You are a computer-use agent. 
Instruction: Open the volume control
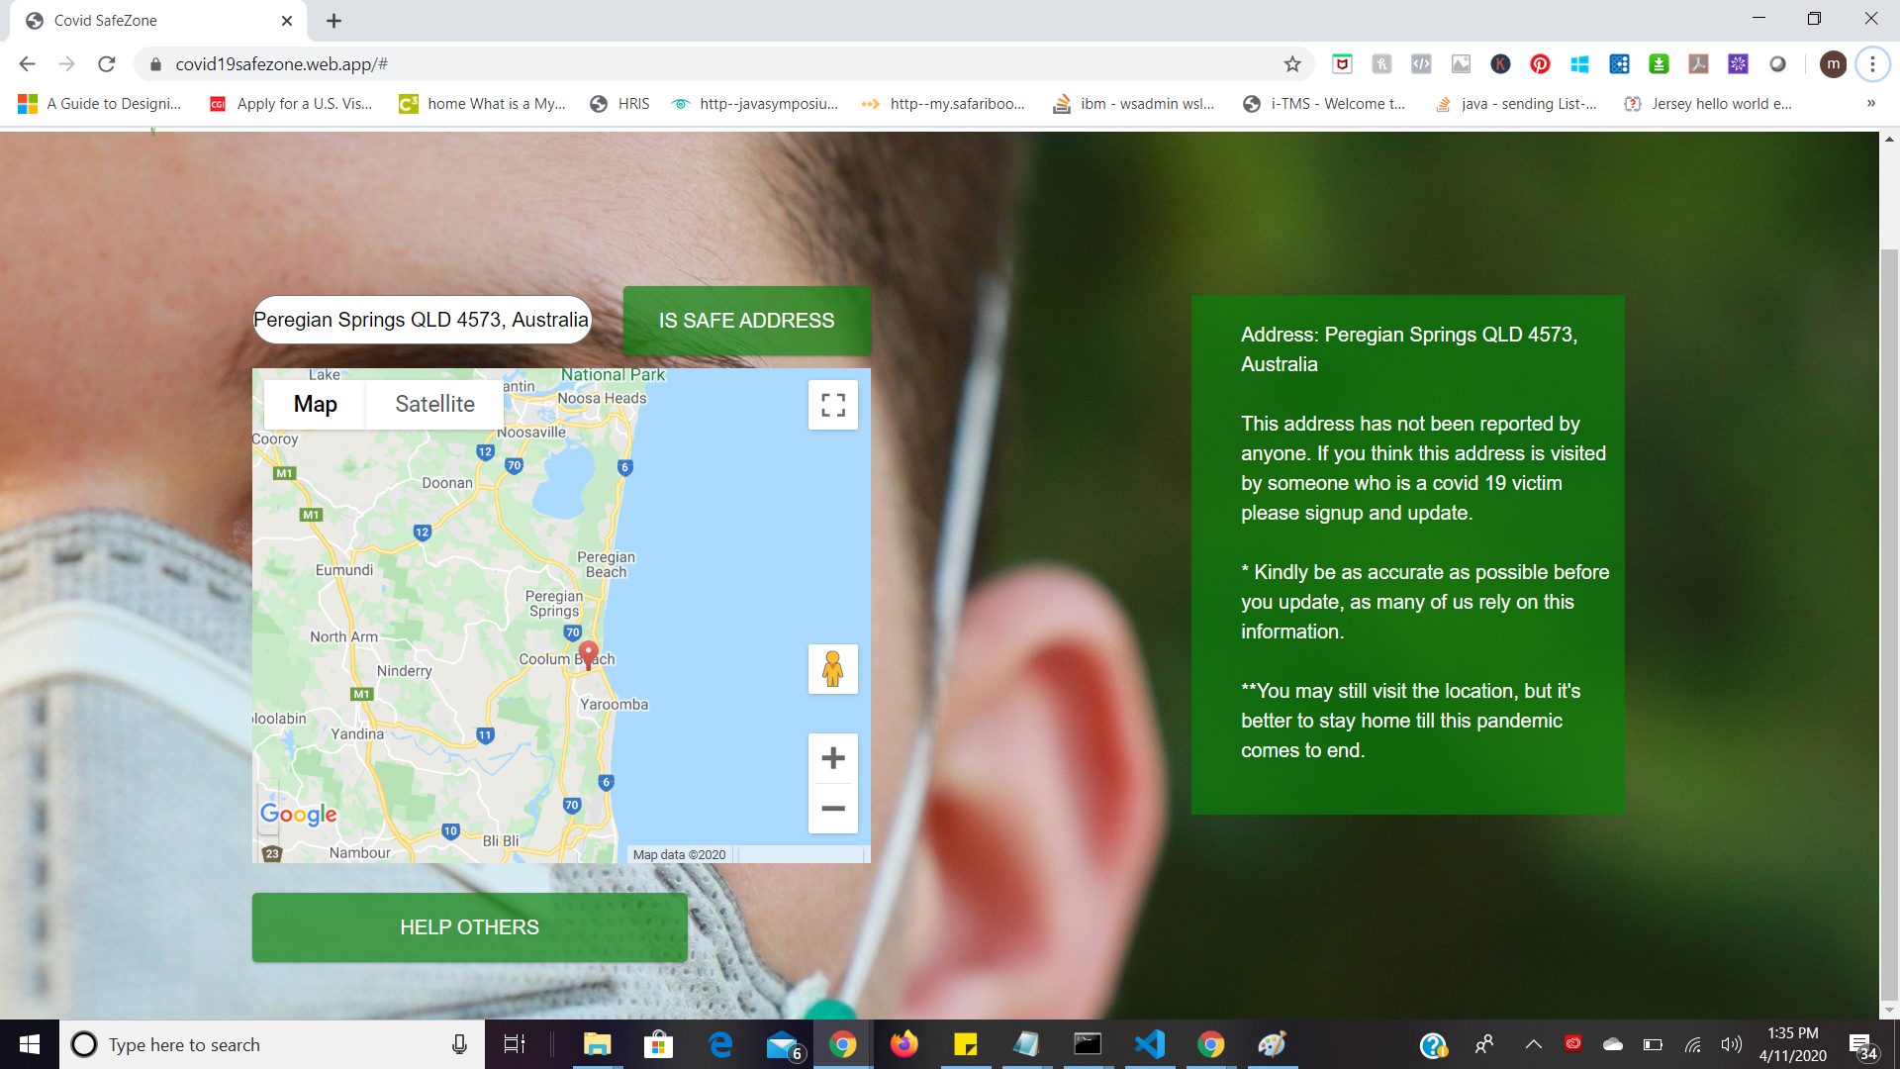coord(1731,1044)
